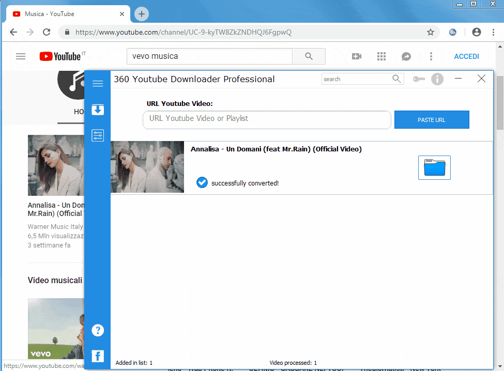Open the downloads section icon in sidebar
Image resolution: width=504 pixels, height=371 pixels.
[x=98, y=110]
